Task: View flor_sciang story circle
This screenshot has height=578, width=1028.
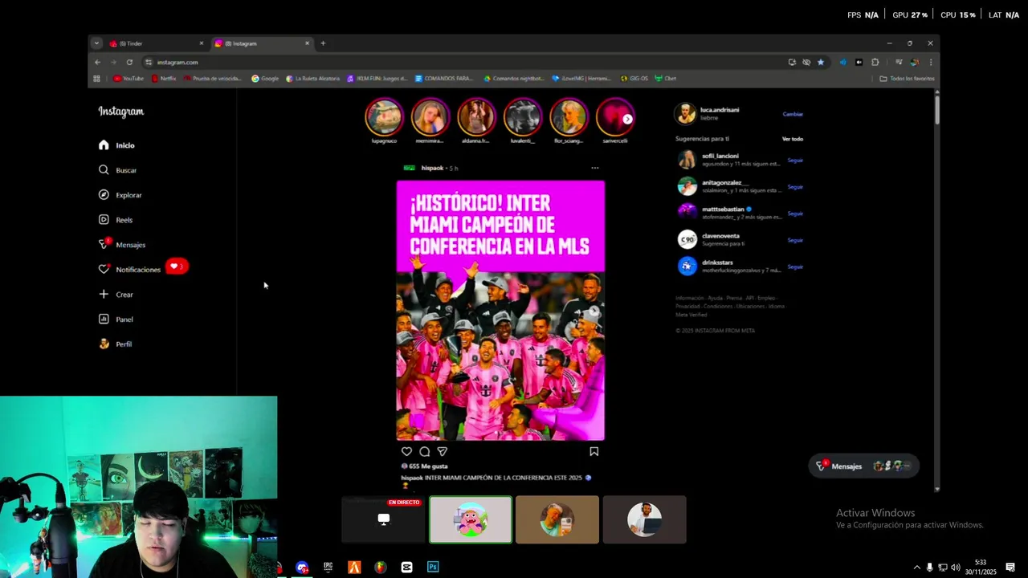Action: click(x=569, y=117)
